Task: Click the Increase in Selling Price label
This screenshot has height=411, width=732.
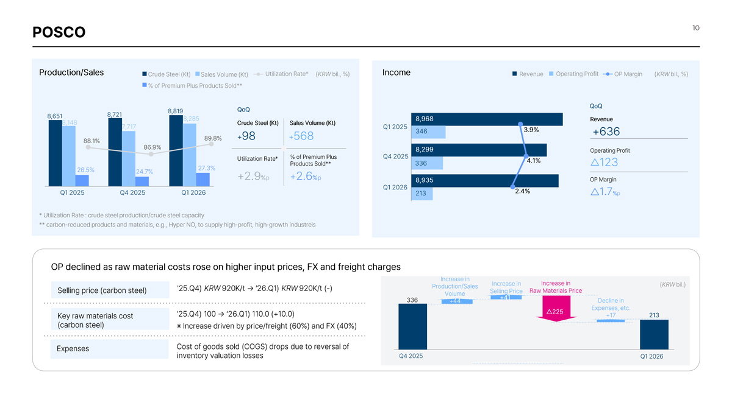Action: pyautogui.click(x=506, y=287)
